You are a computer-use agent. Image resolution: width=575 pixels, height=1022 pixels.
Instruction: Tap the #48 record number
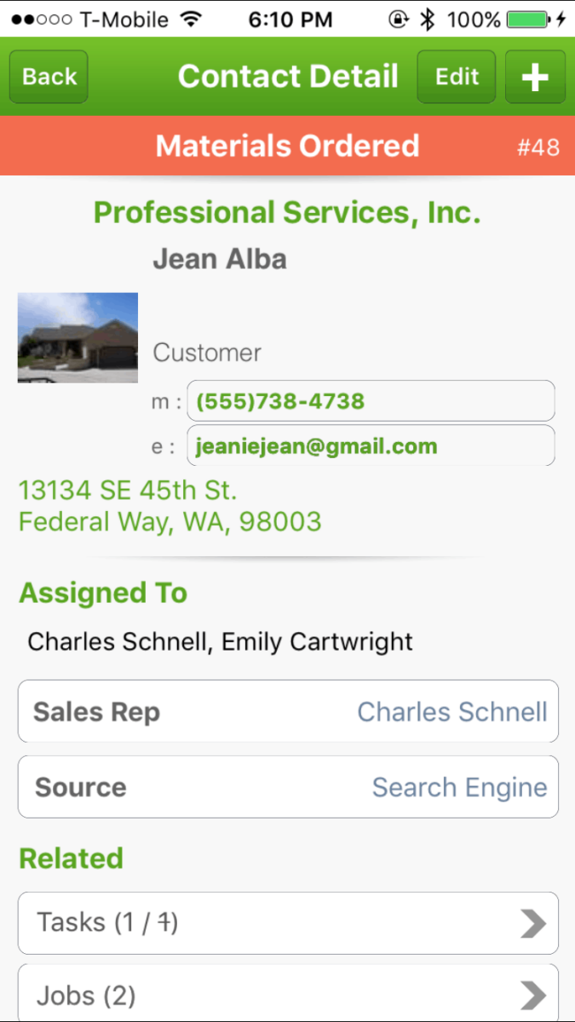tap(538, 147)
